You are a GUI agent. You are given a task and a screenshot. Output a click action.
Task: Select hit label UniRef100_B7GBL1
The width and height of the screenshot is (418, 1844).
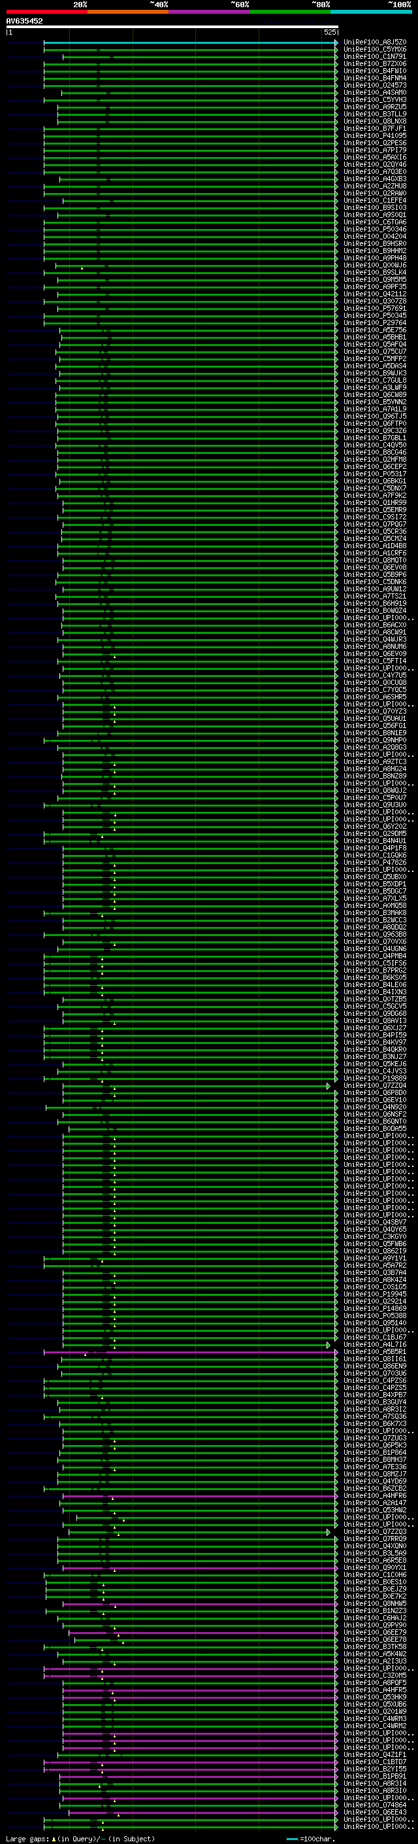(375, 438)
